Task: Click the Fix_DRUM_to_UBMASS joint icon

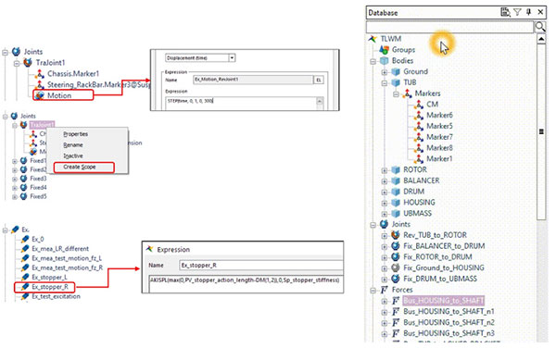Action: 396,279
